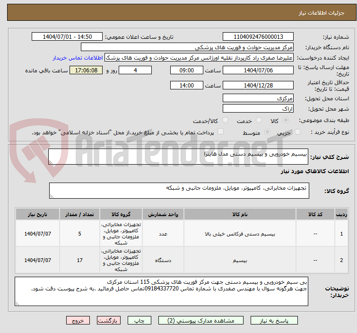Select the 'خدمت' radio option

coord(259,121)
